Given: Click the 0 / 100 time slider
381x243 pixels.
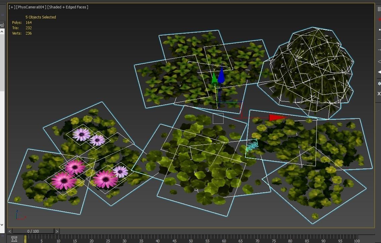Looking at the screenshot, I should pyautogui.click(x=33, y=231).
